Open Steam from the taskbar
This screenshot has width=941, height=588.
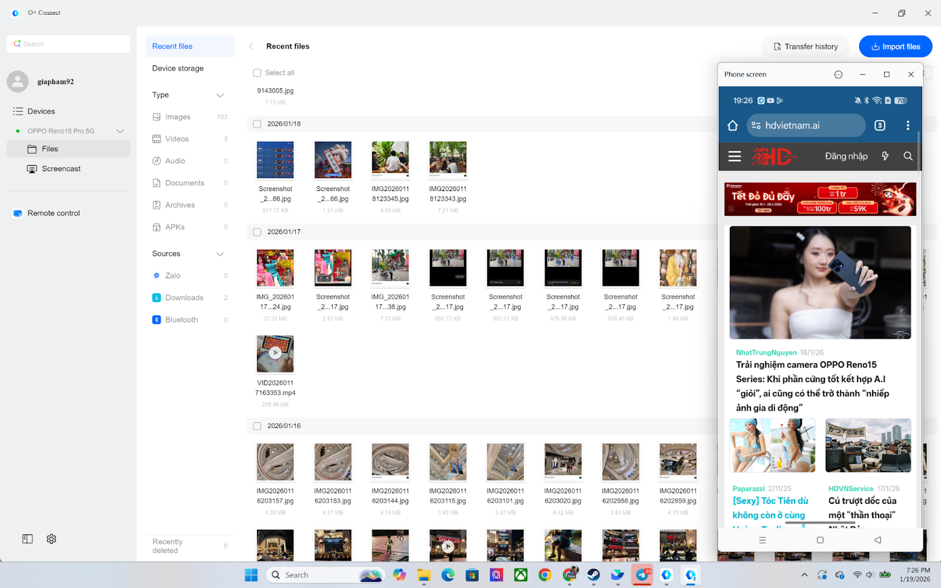593,575
